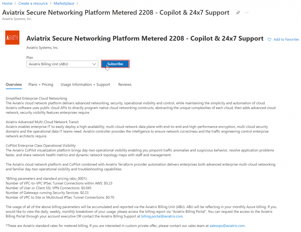Click chevron between Home and Create a resource
Image resolution: width=301 pixels, height=232 pixels.
tap(15, 4)
